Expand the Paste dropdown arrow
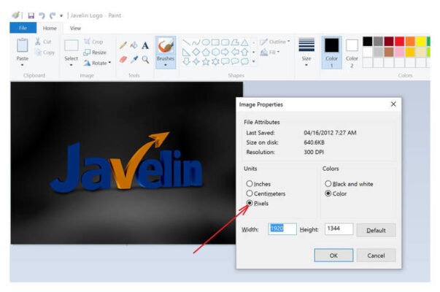This screenshot has width=440, height=292. 22,65
